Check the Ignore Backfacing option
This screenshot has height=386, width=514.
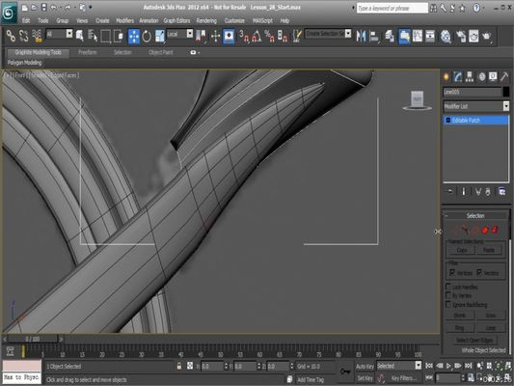point(448,304)
